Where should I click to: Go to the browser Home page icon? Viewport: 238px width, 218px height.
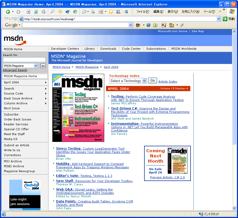44,12
